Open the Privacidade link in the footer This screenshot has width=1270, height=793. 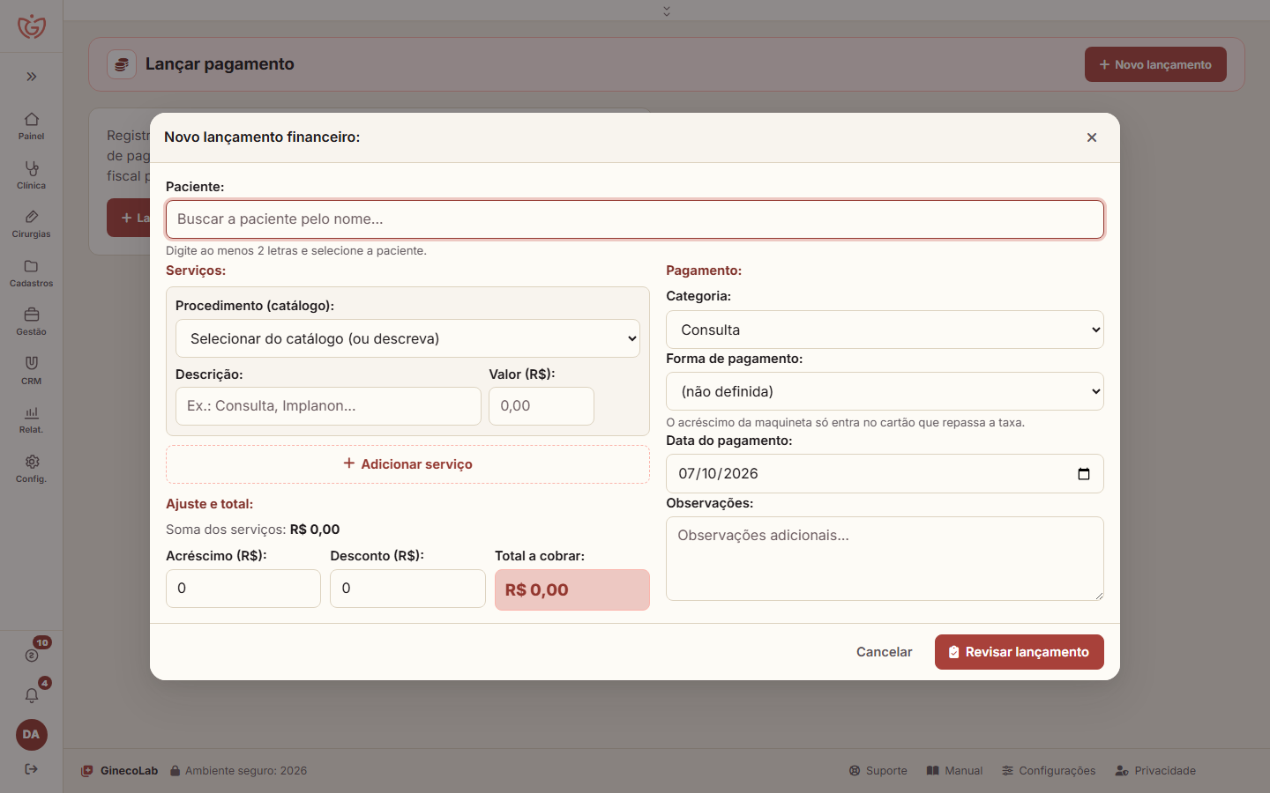click(x=1155, y=771)
